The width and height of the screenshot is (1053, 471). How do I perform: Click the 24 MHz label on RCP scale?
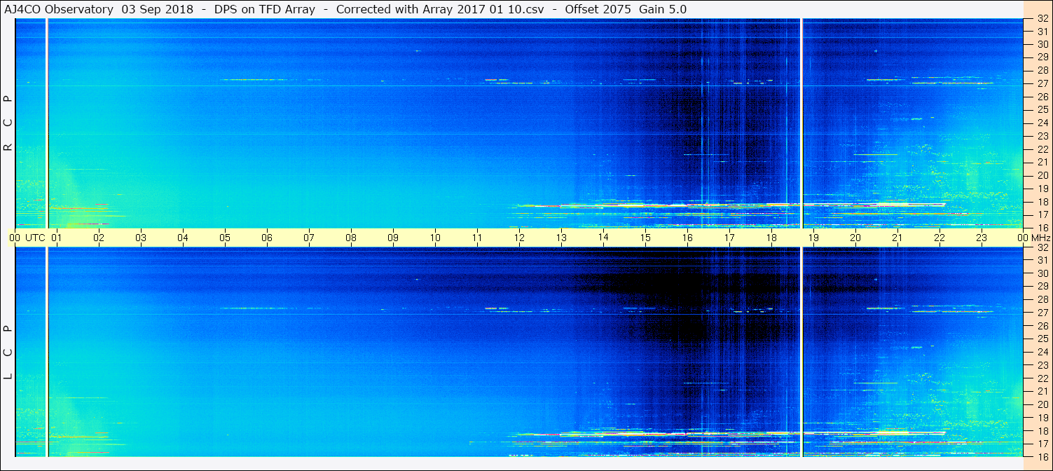(x=1042, y=123)
